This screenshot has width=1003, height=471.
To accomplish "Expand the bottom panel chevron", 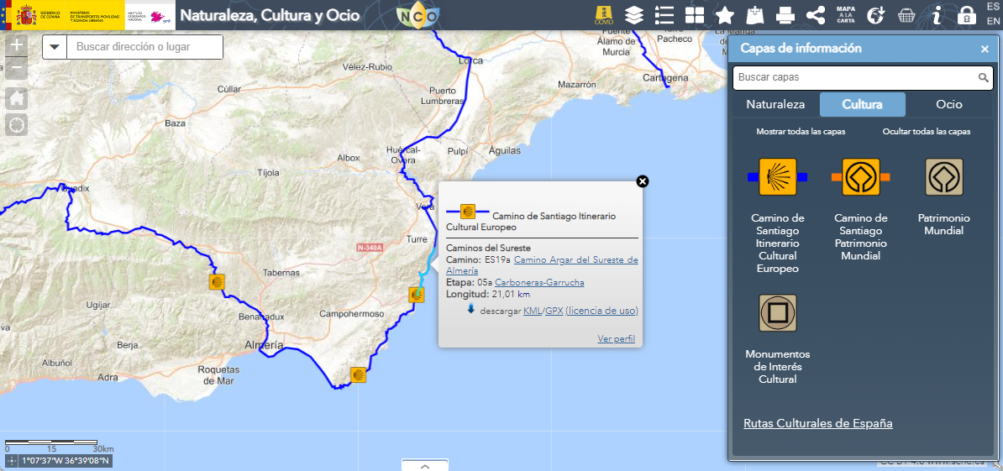I will pos(425,466).
